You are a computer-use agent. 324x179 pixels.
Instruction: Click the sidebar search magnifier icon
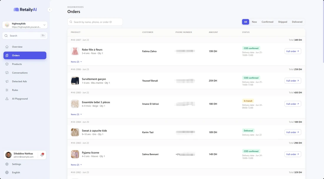(x=6, y=36)
